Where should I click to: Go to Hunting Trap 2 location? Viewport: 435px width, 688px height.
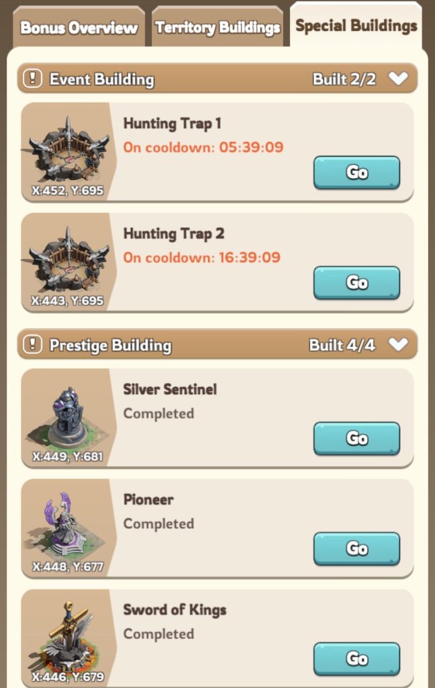356,283
